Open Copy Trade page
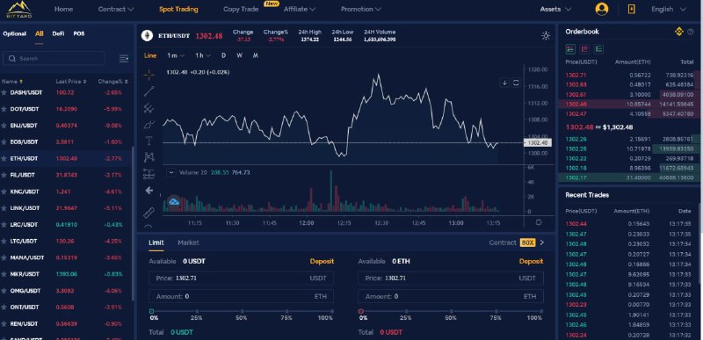This screenshot has width=703, height=340. [x=241, y=9]
